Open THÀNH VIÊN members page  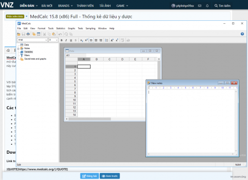click(x=85, y=6)
